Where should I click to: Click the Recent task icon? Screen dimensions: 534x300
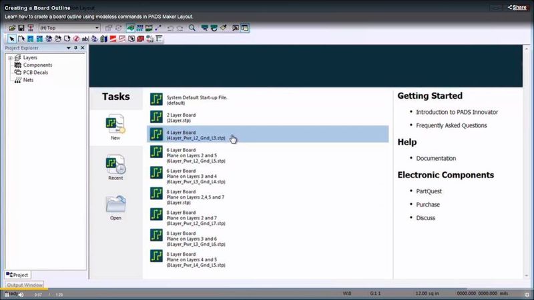point(115,167)
